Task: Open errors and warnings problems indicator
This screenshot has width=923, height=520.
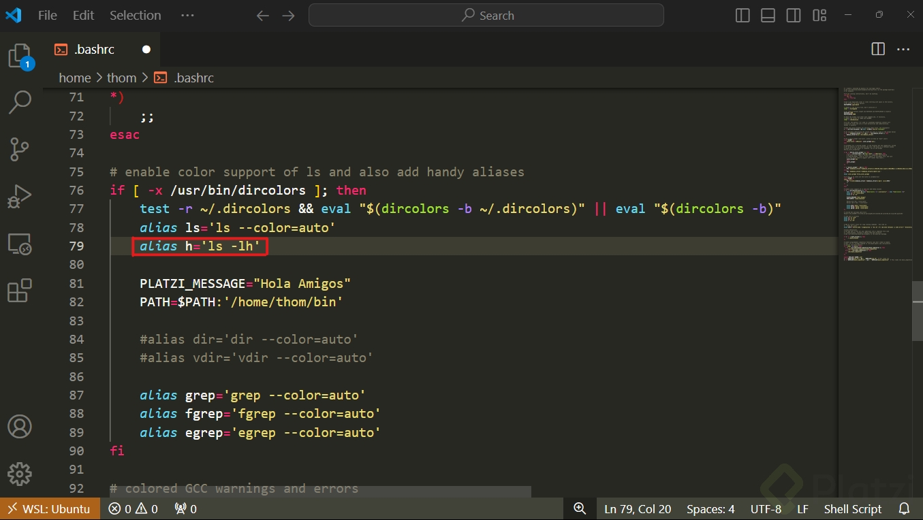Action: coord(133,508)
